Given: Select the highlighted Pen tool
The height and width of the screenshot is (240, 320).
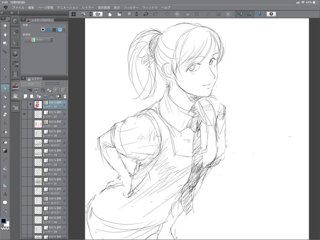Looking at the screenshot, I should click(x=5, y=88).
